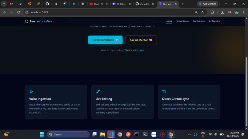Viewport: 248px width, 139px height.
Task: Open the red round app icon on taskbar
Action: [x=162, y=134]
